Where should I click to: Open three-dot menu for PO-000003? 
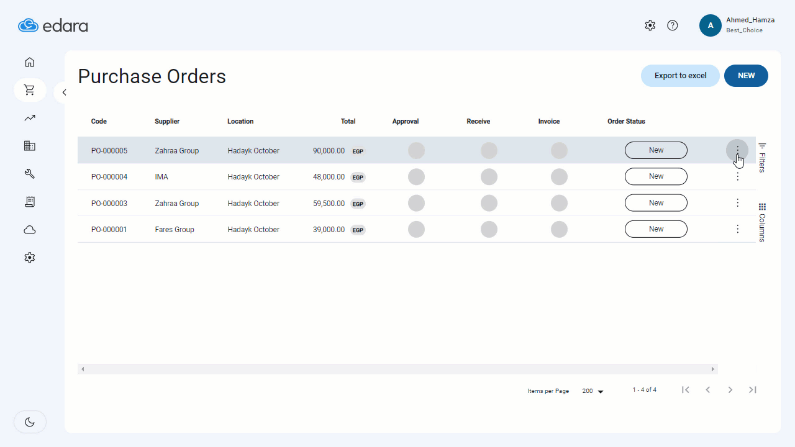[x=737, y=202]
